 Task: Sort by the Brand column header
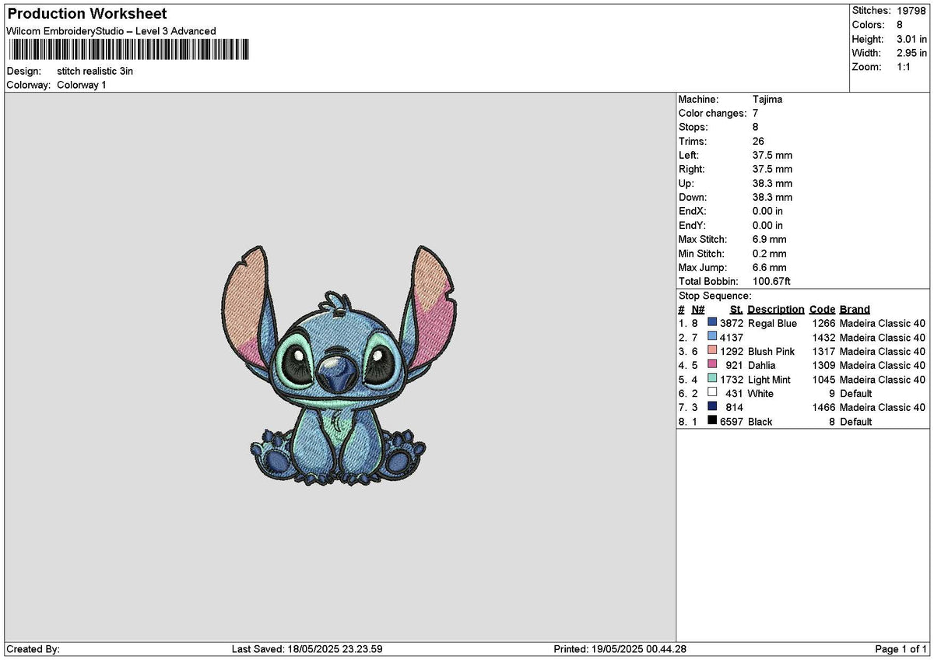point(854,309)
